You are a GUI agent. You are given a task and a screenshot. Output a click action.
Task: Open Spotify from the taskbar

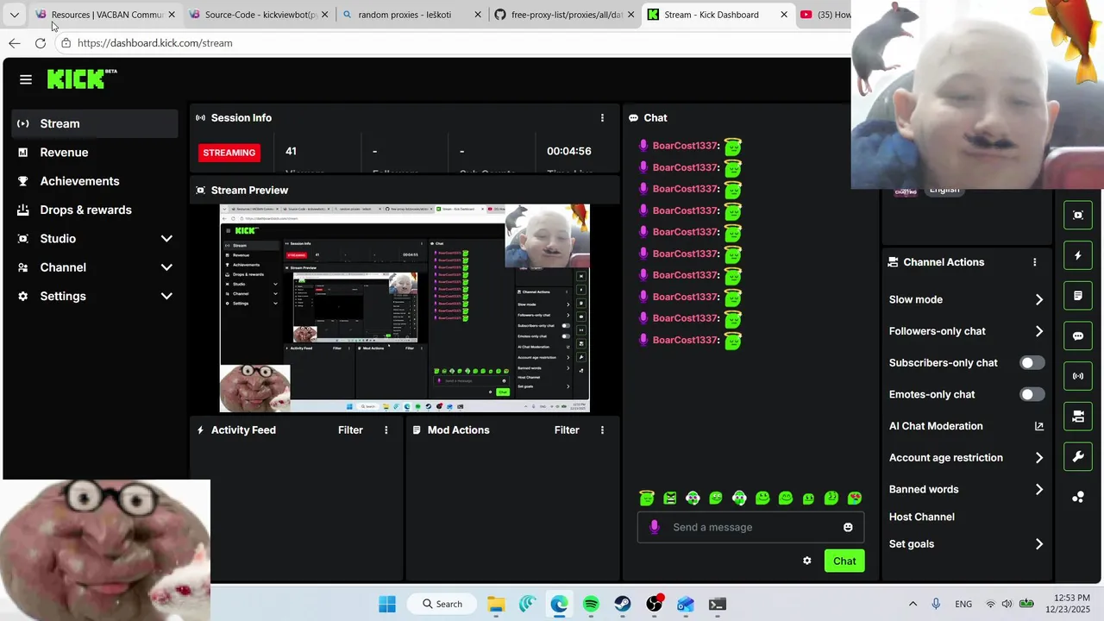coord(591,604)
